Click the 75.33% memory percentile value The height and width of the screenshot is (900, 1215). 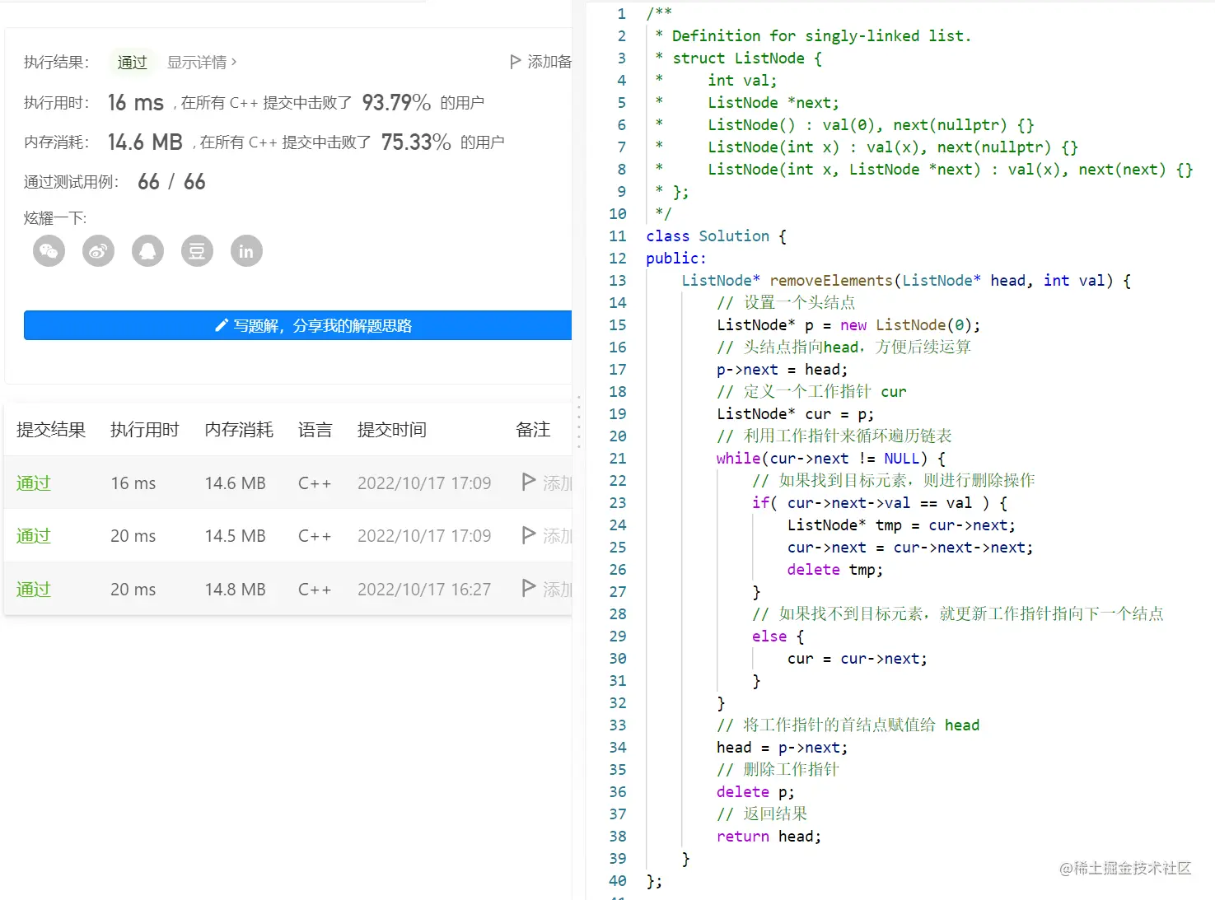[416, 142]
